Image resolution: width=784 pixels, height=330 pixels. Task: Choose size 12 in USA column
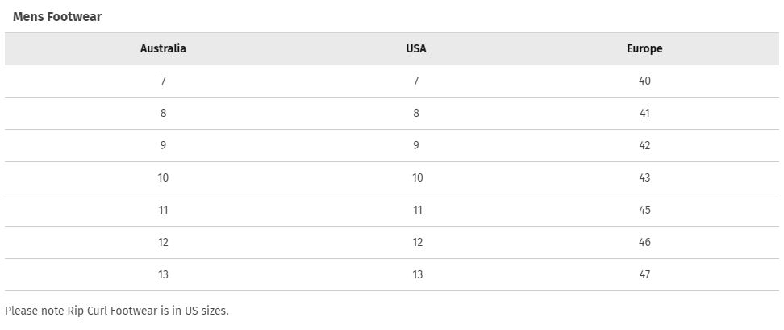[417, 242]
